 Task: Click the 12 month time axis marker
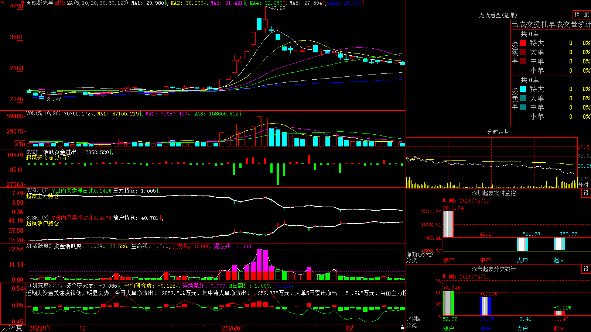[x=82, y=328]
